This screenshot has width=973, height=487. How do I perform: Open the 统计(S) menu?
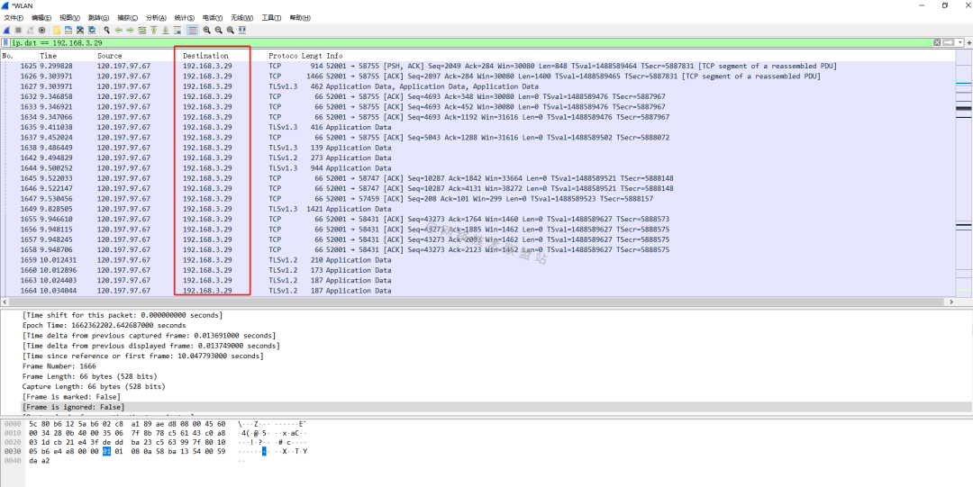[185, 17]
